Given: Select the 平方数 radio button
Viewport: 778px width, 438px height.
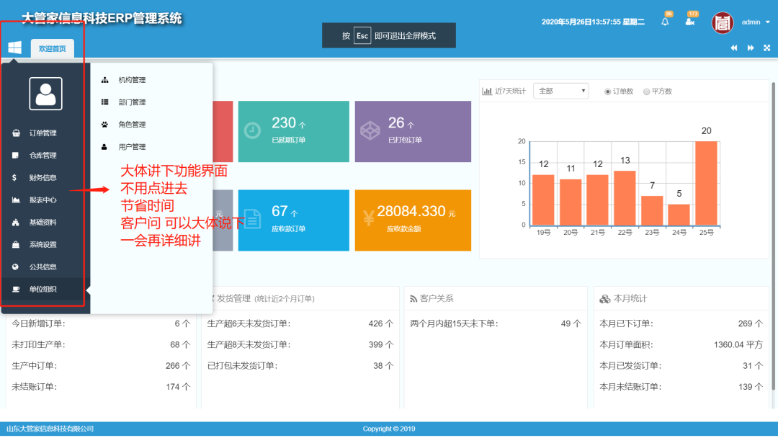Looking at the screenshot, I should click(646, 91).
